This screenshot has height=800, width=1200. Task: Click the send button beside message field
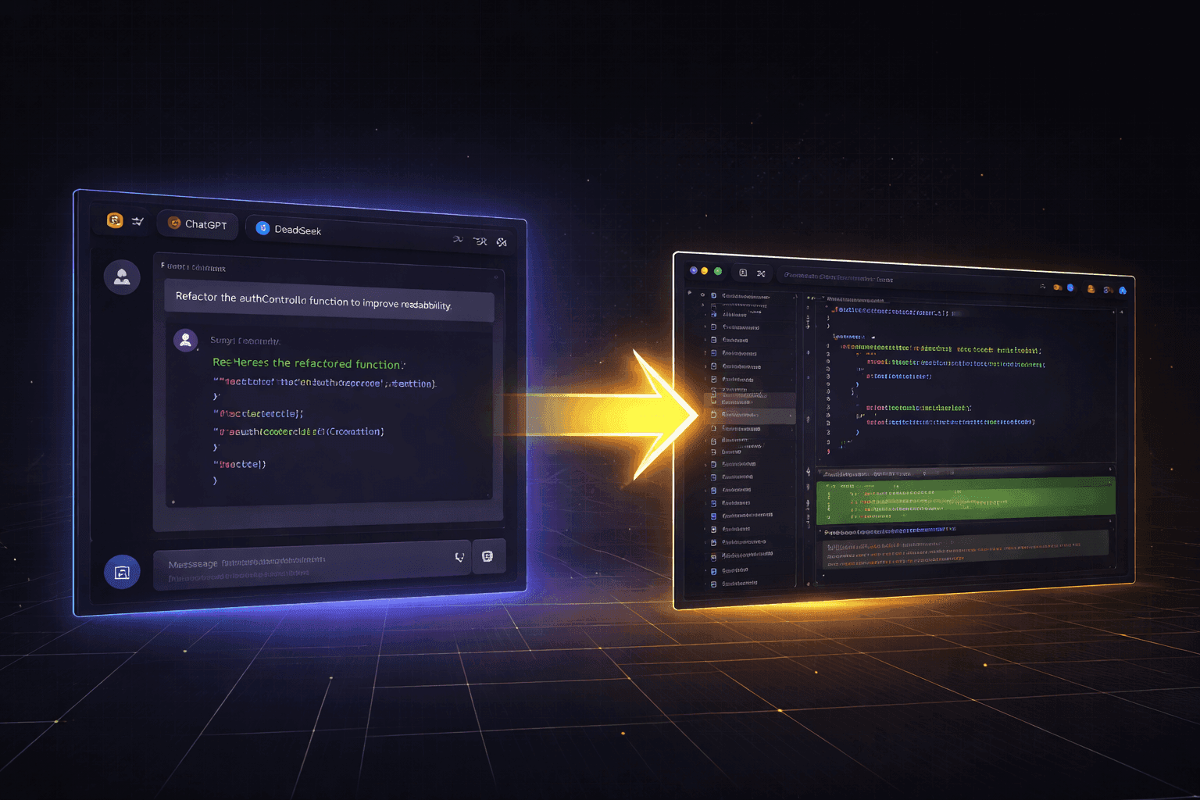pyautogui.click(x=488, y=556)
